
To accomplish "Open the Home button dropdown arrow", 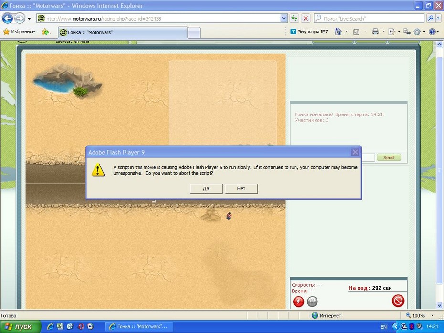I will pyautogui.click(x=347, y=31).
